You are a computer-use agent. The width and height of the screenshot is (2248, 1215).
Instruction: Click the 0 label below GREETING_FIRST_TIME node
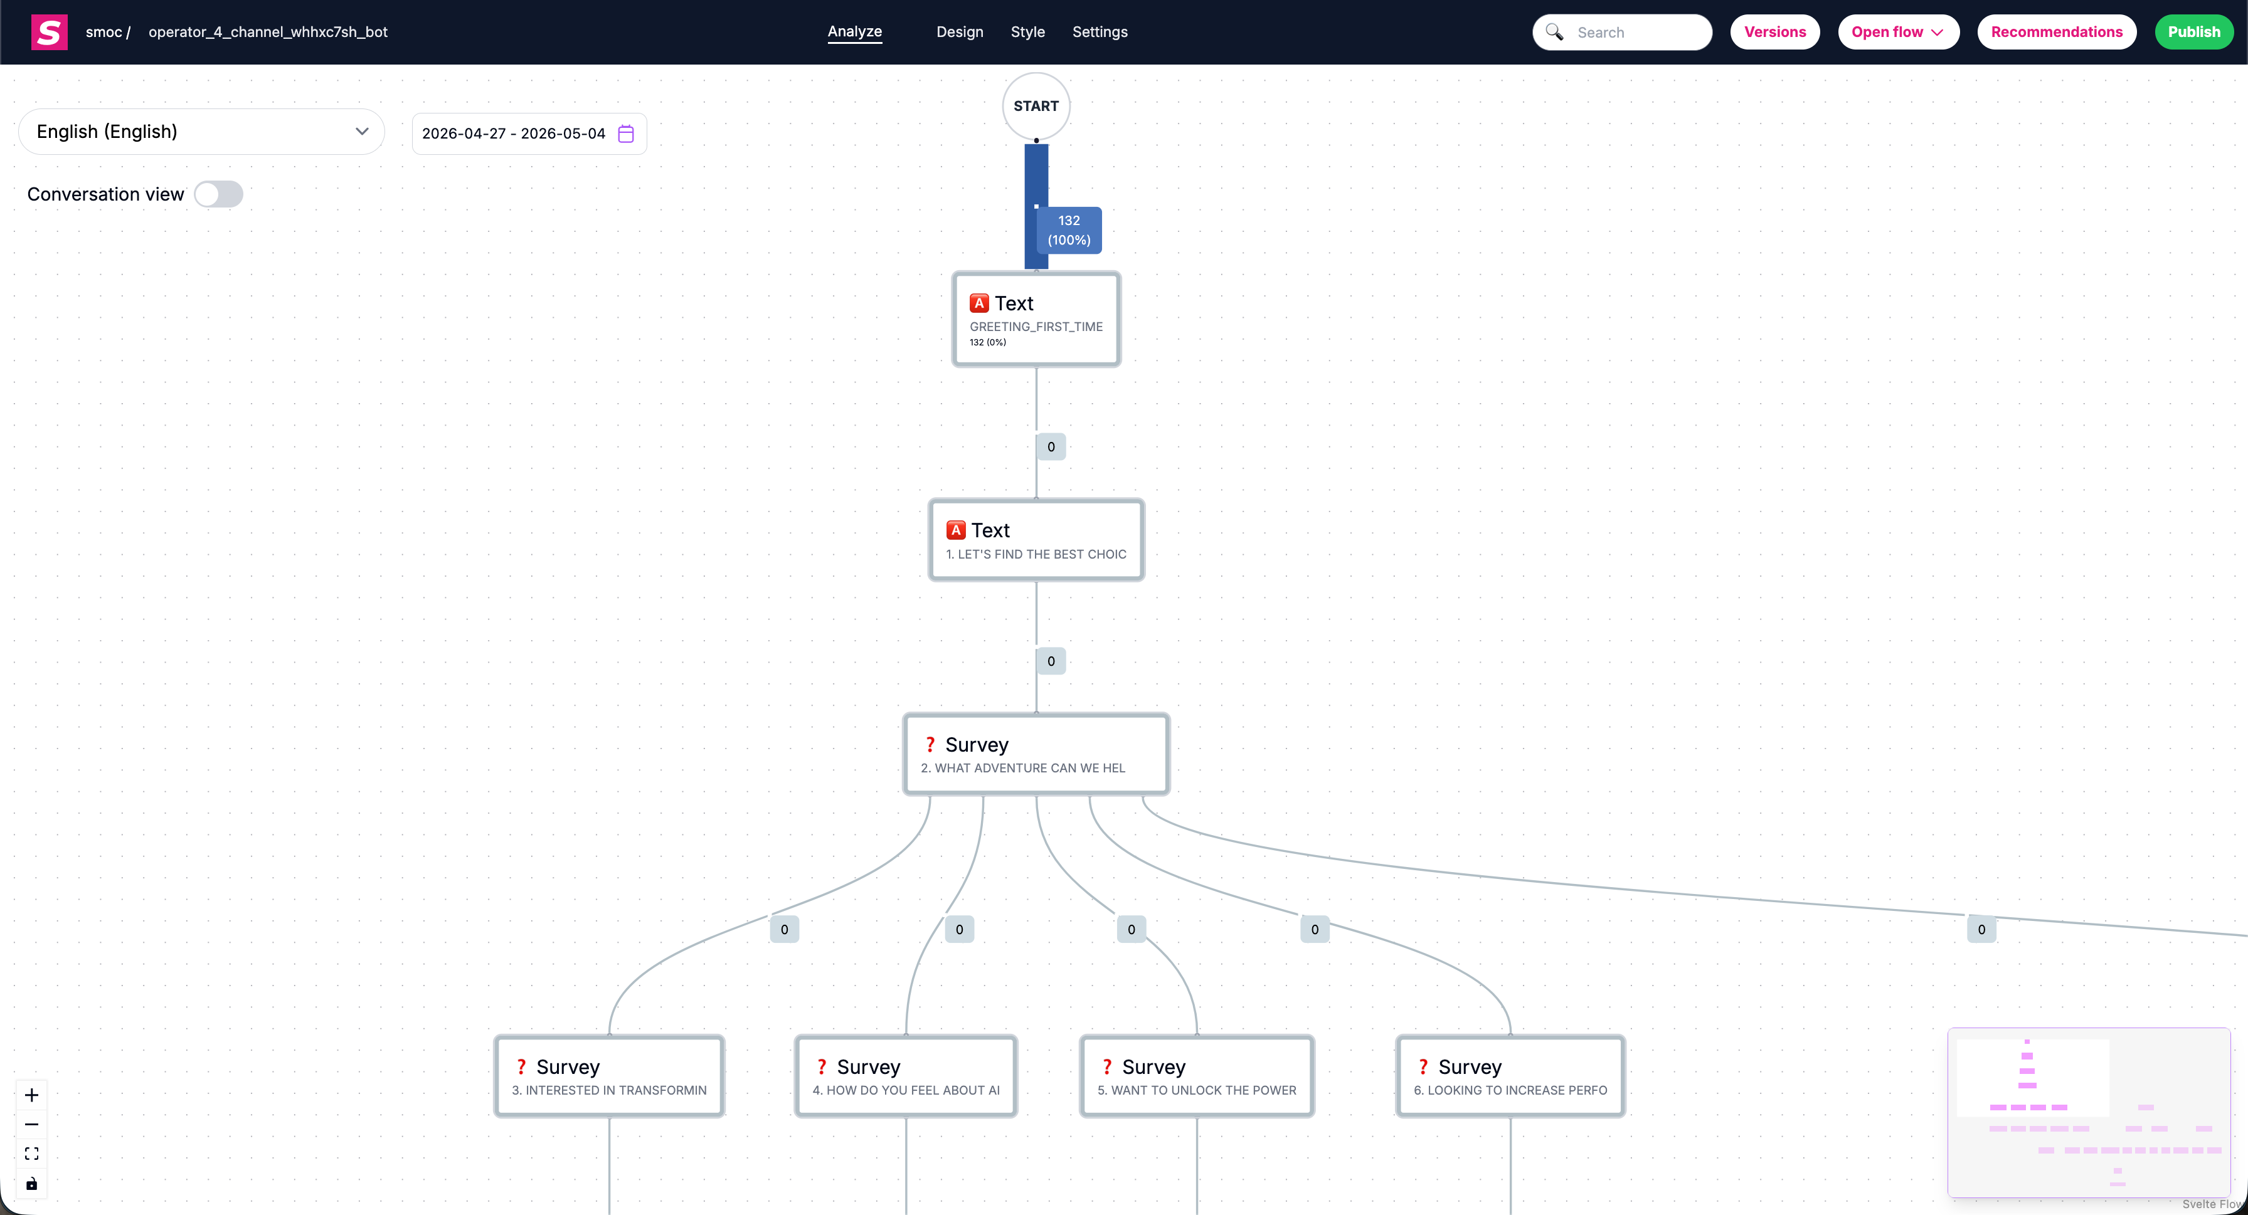click(1051, 446)
